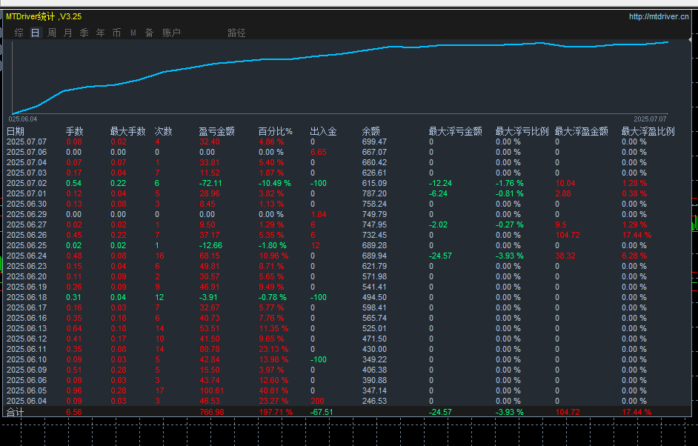
Task: Click the trade count 17
Action: point(159,390)
